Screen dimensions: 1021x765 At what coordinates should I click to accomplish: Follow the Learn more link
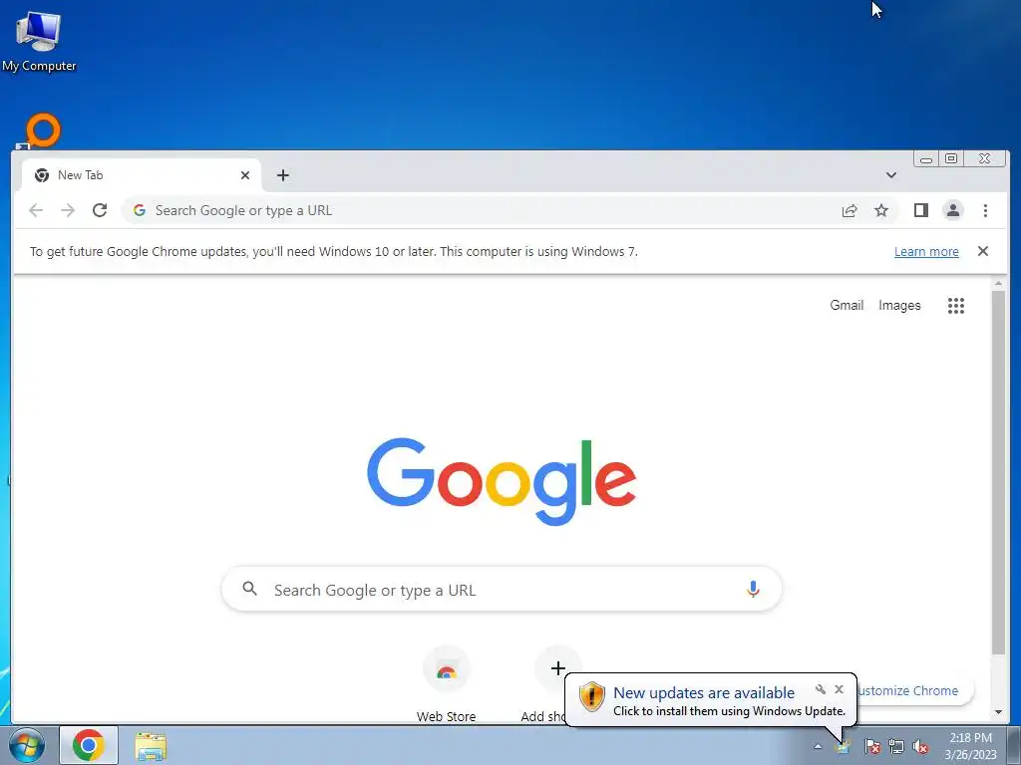pos(926,252)
